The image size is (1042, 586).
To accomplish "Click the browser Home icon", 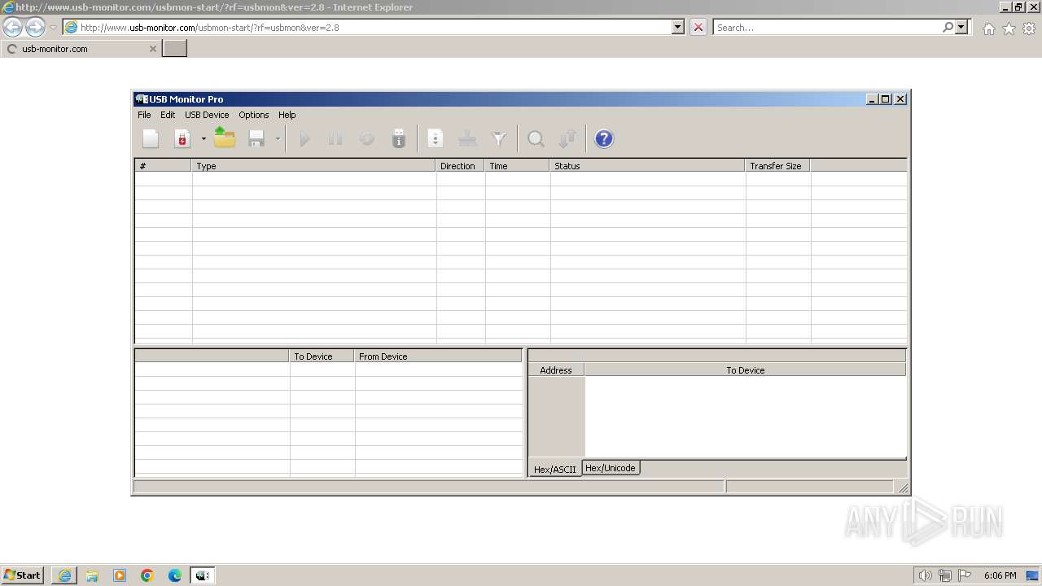I will click(x=988, y=28).
